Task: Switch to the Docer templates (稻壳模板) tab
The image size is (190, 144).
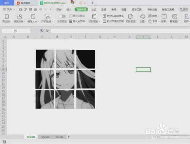Action: pyautogui.click(x=26, y=3)
